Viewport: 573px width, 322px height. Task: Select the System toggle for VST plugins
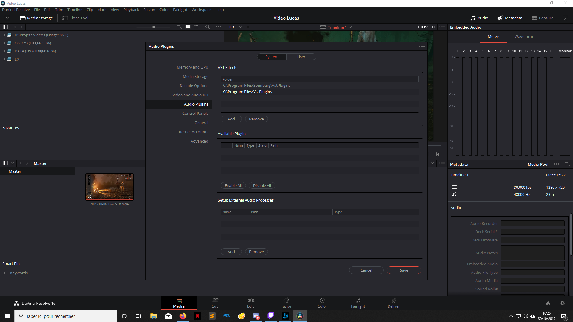[x=272, y=56]
